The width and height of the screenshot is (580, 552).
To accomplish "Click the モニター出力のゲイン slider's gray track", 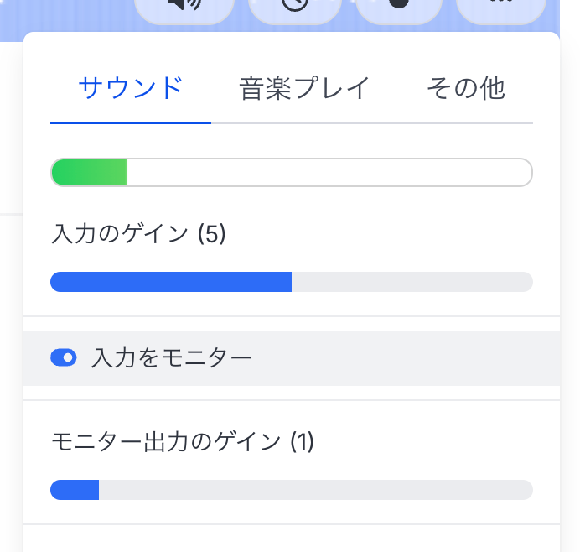I will pyautogui.click(x=316, y=490).
